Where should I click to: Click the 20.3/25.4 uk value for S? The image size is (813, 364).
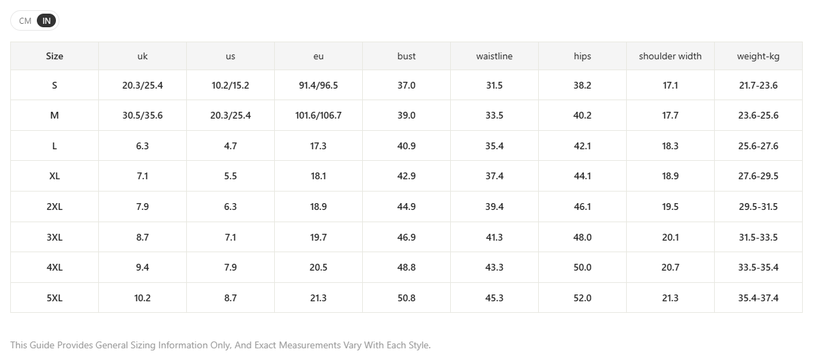point(143,85)
